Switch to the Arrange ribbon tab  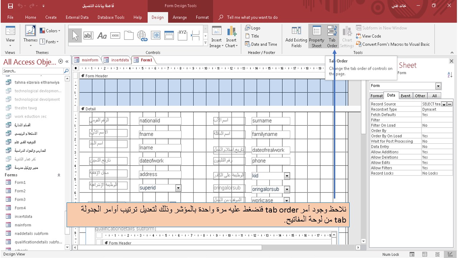pos(180,17)
